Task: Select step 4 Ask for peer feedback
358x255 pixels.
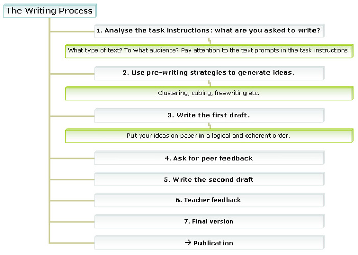Action: pyautogui.click(x=209, y=158)
